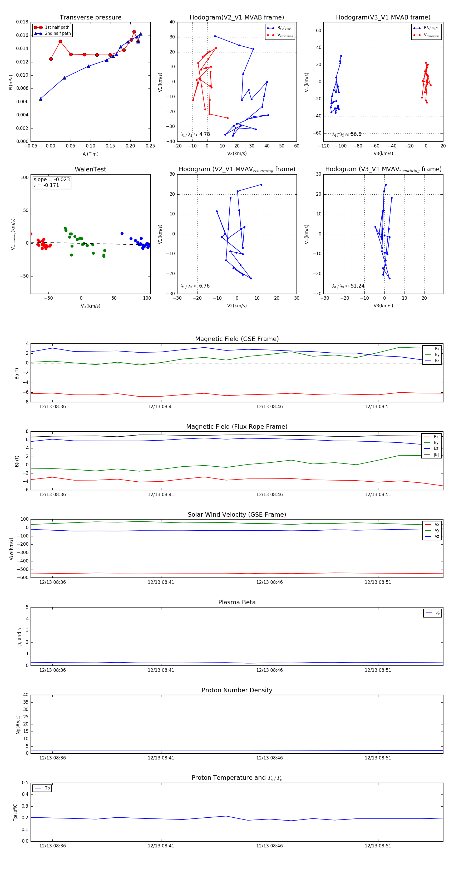
Task: Click the 'Solar Wind Velocity (GSE Frame)' title
Action: point(237,515)
